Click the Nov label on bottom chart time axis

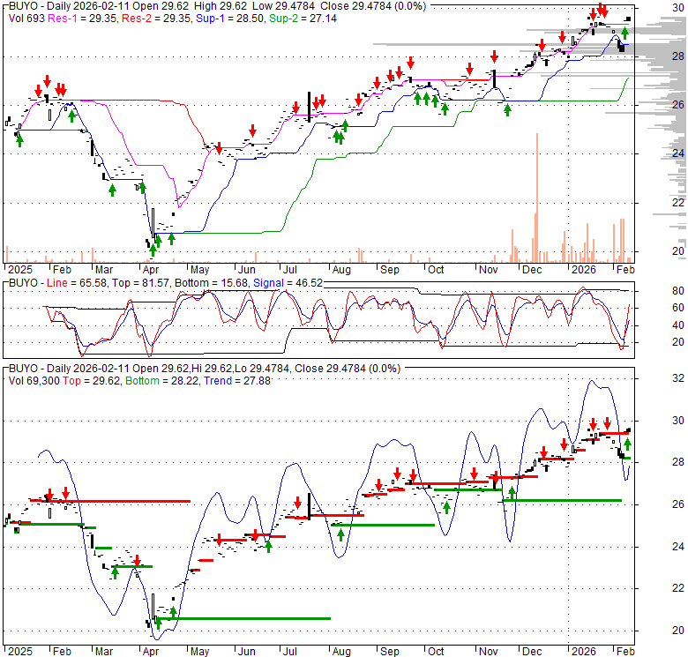click(x=489, y=652)
